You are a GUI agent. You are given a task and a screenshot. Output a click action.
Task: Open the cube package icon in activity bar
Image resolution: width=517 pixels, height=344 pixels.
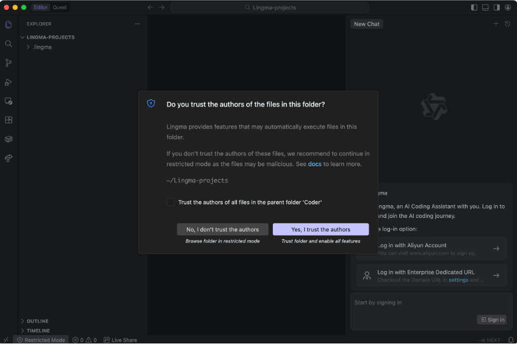[x=9, y=139]
